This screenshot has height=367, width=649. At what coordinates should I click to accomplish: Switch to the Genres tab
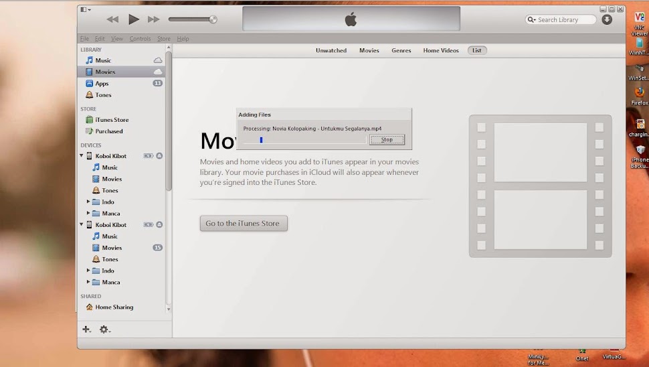pos(401,50)
